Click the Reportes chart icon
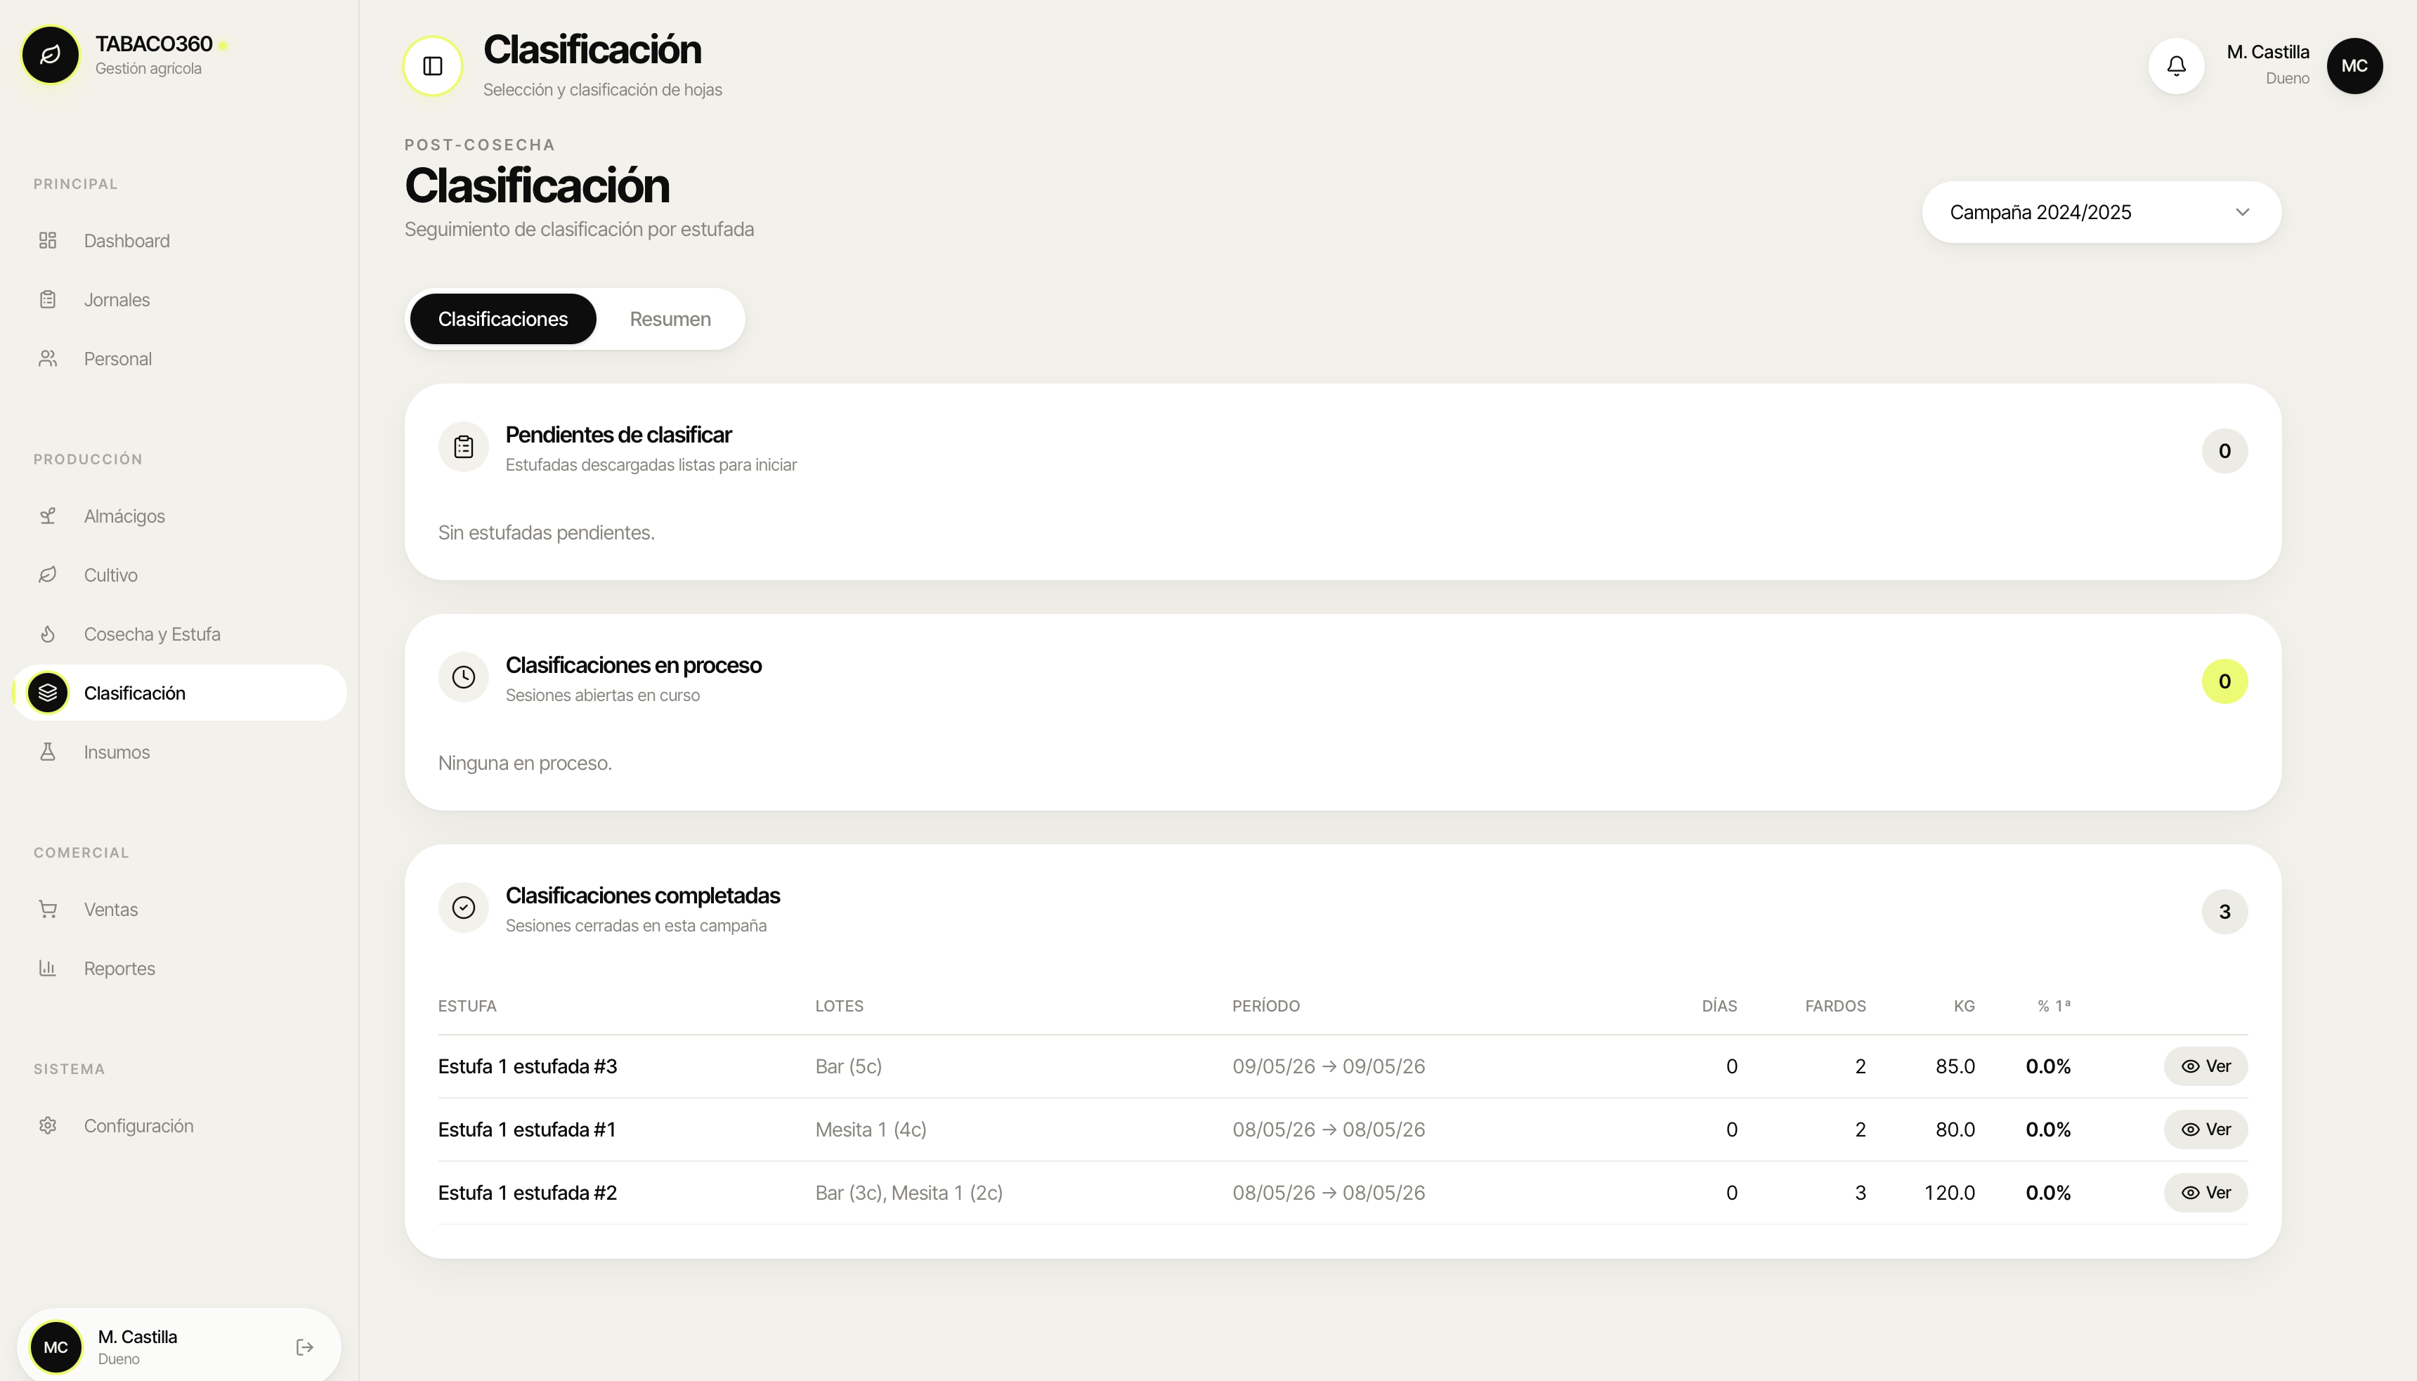This screenshot has width=2417, height=1381. pyautogui.click(x=48, y=969)
